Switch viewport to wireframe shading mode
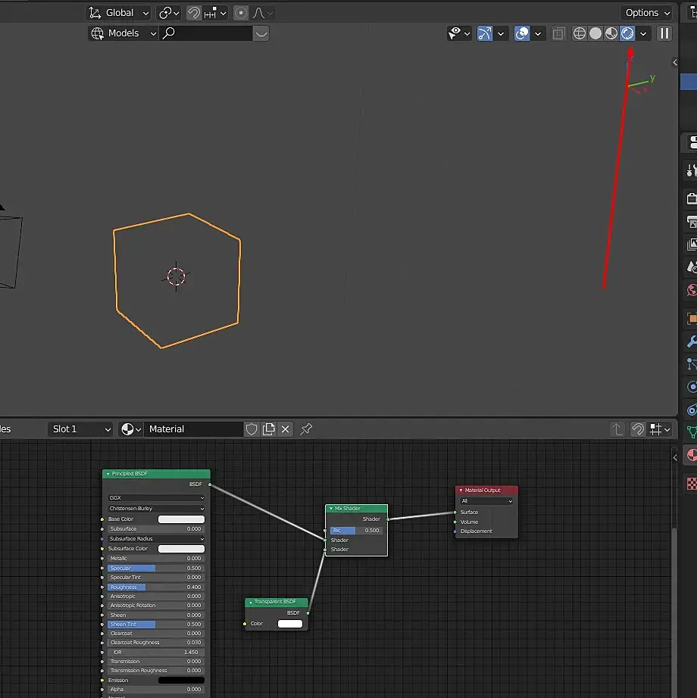This screenshot has height=698, width=697. coord(580,33)
